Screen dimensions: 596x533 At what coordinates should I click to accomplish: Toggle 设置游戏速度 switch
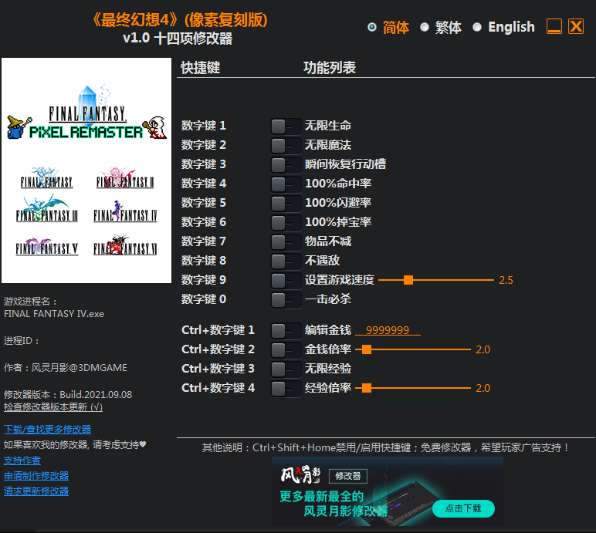(x=286, y=281)
